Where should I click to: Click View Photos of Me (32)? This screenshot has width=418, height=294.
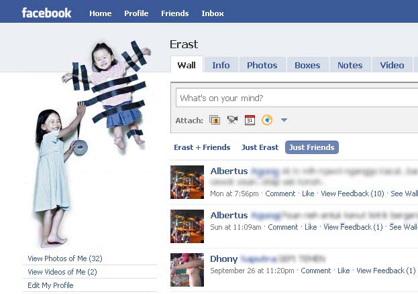pyautogui.click(x=65, y=259)
